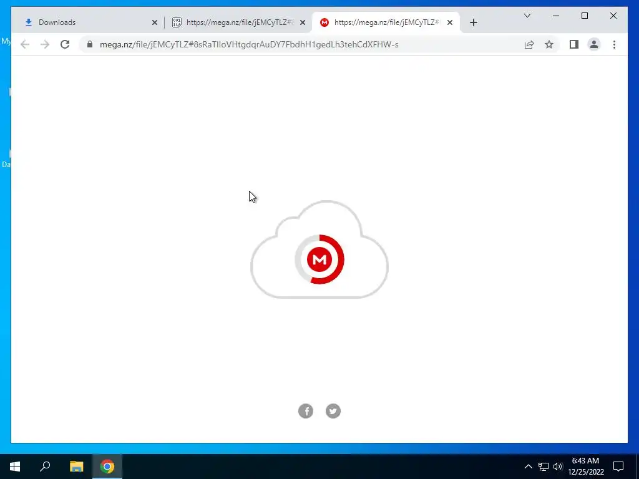Open network status tray icon
The height and width of the screenshot is (479, 639).
coord(544,467)
